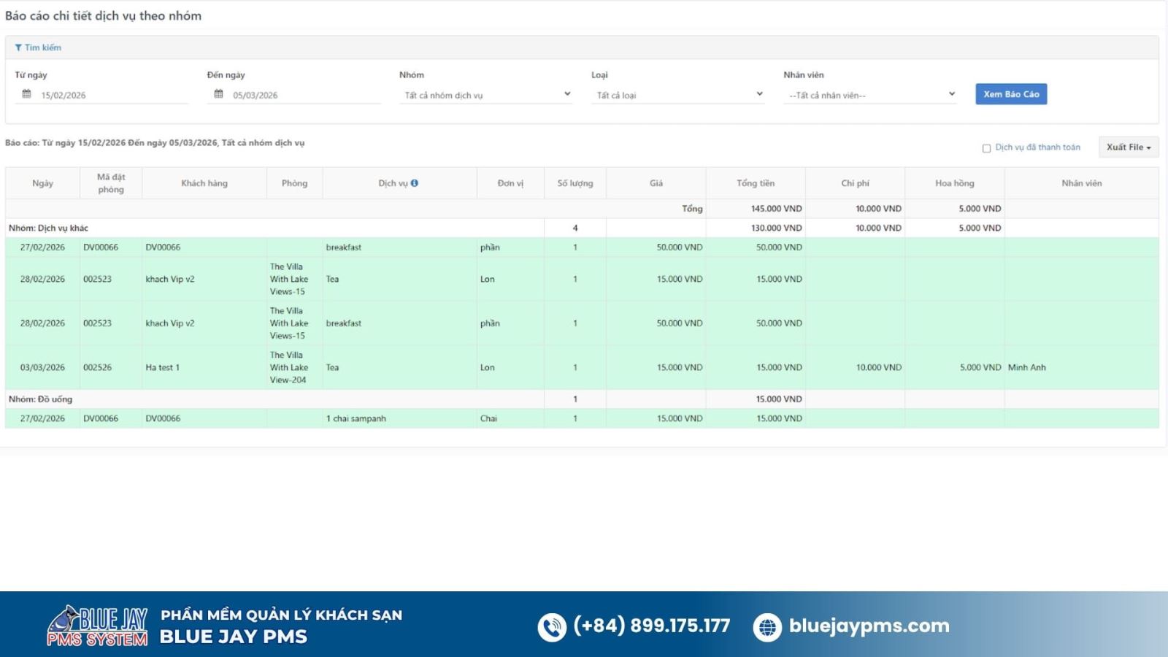The image size is (1168, 657).
Task: Click the globe icon in the footer
Action: point(766,627)
